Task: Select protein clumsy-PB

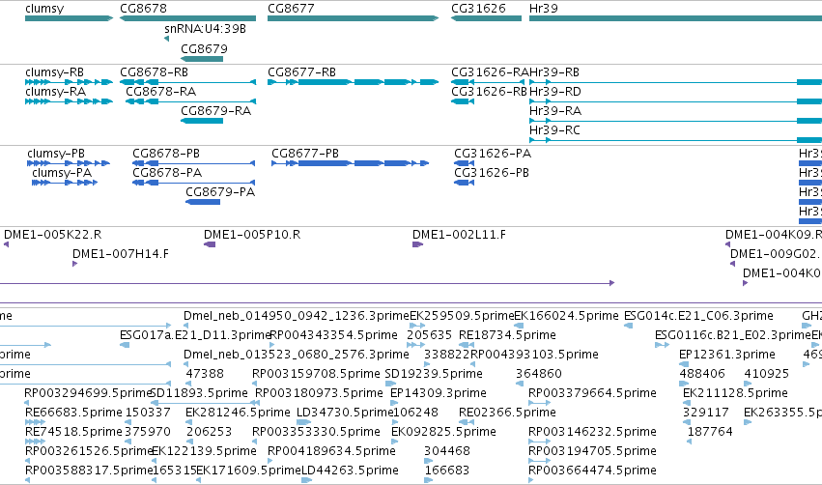Action: click(56, 153)
